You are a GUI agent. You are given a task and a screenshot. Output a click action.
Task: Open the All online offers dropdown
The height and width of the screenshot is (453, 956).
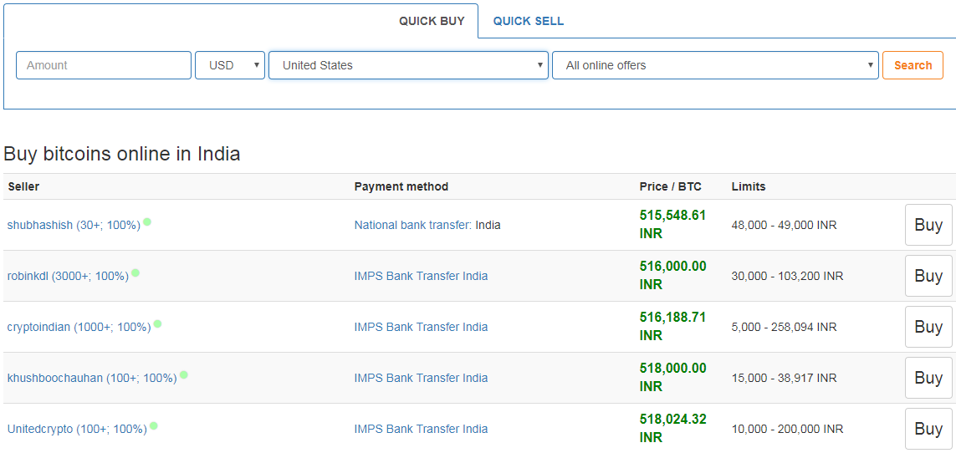(715, 65)
